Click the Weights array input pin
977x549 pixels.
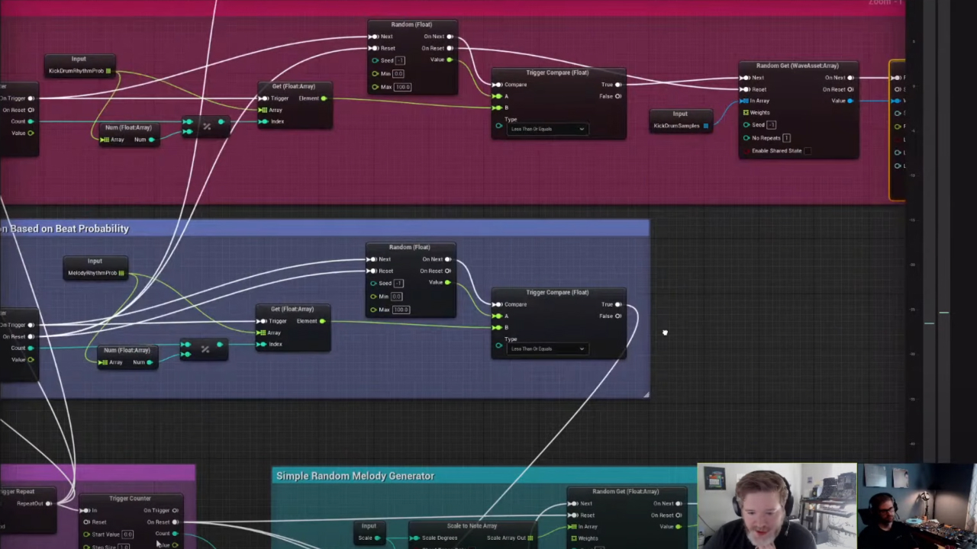coord(746,112)
